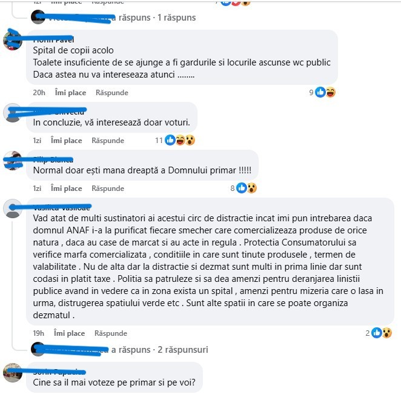Click laughing emoji on 'In concluzie' comment
Viewport: 401px width, 394px height.
180,140
